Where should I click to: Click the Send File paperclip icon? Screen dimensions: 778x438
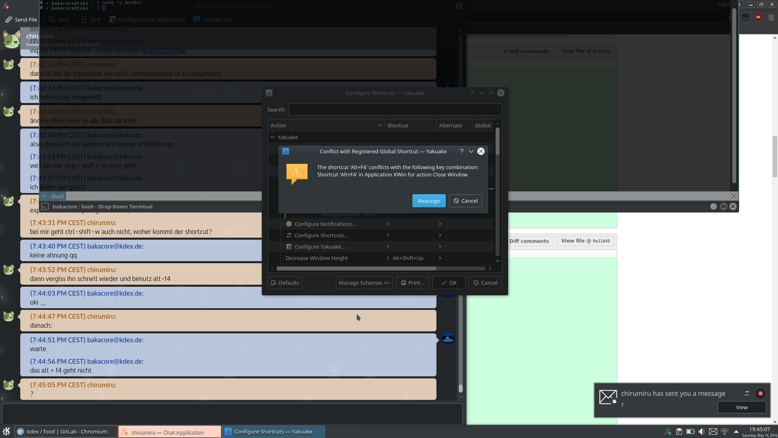9,19
